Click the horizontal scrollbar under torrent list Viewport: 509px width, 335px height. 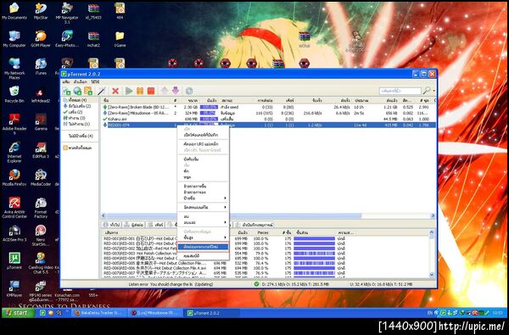coord(234,215)
